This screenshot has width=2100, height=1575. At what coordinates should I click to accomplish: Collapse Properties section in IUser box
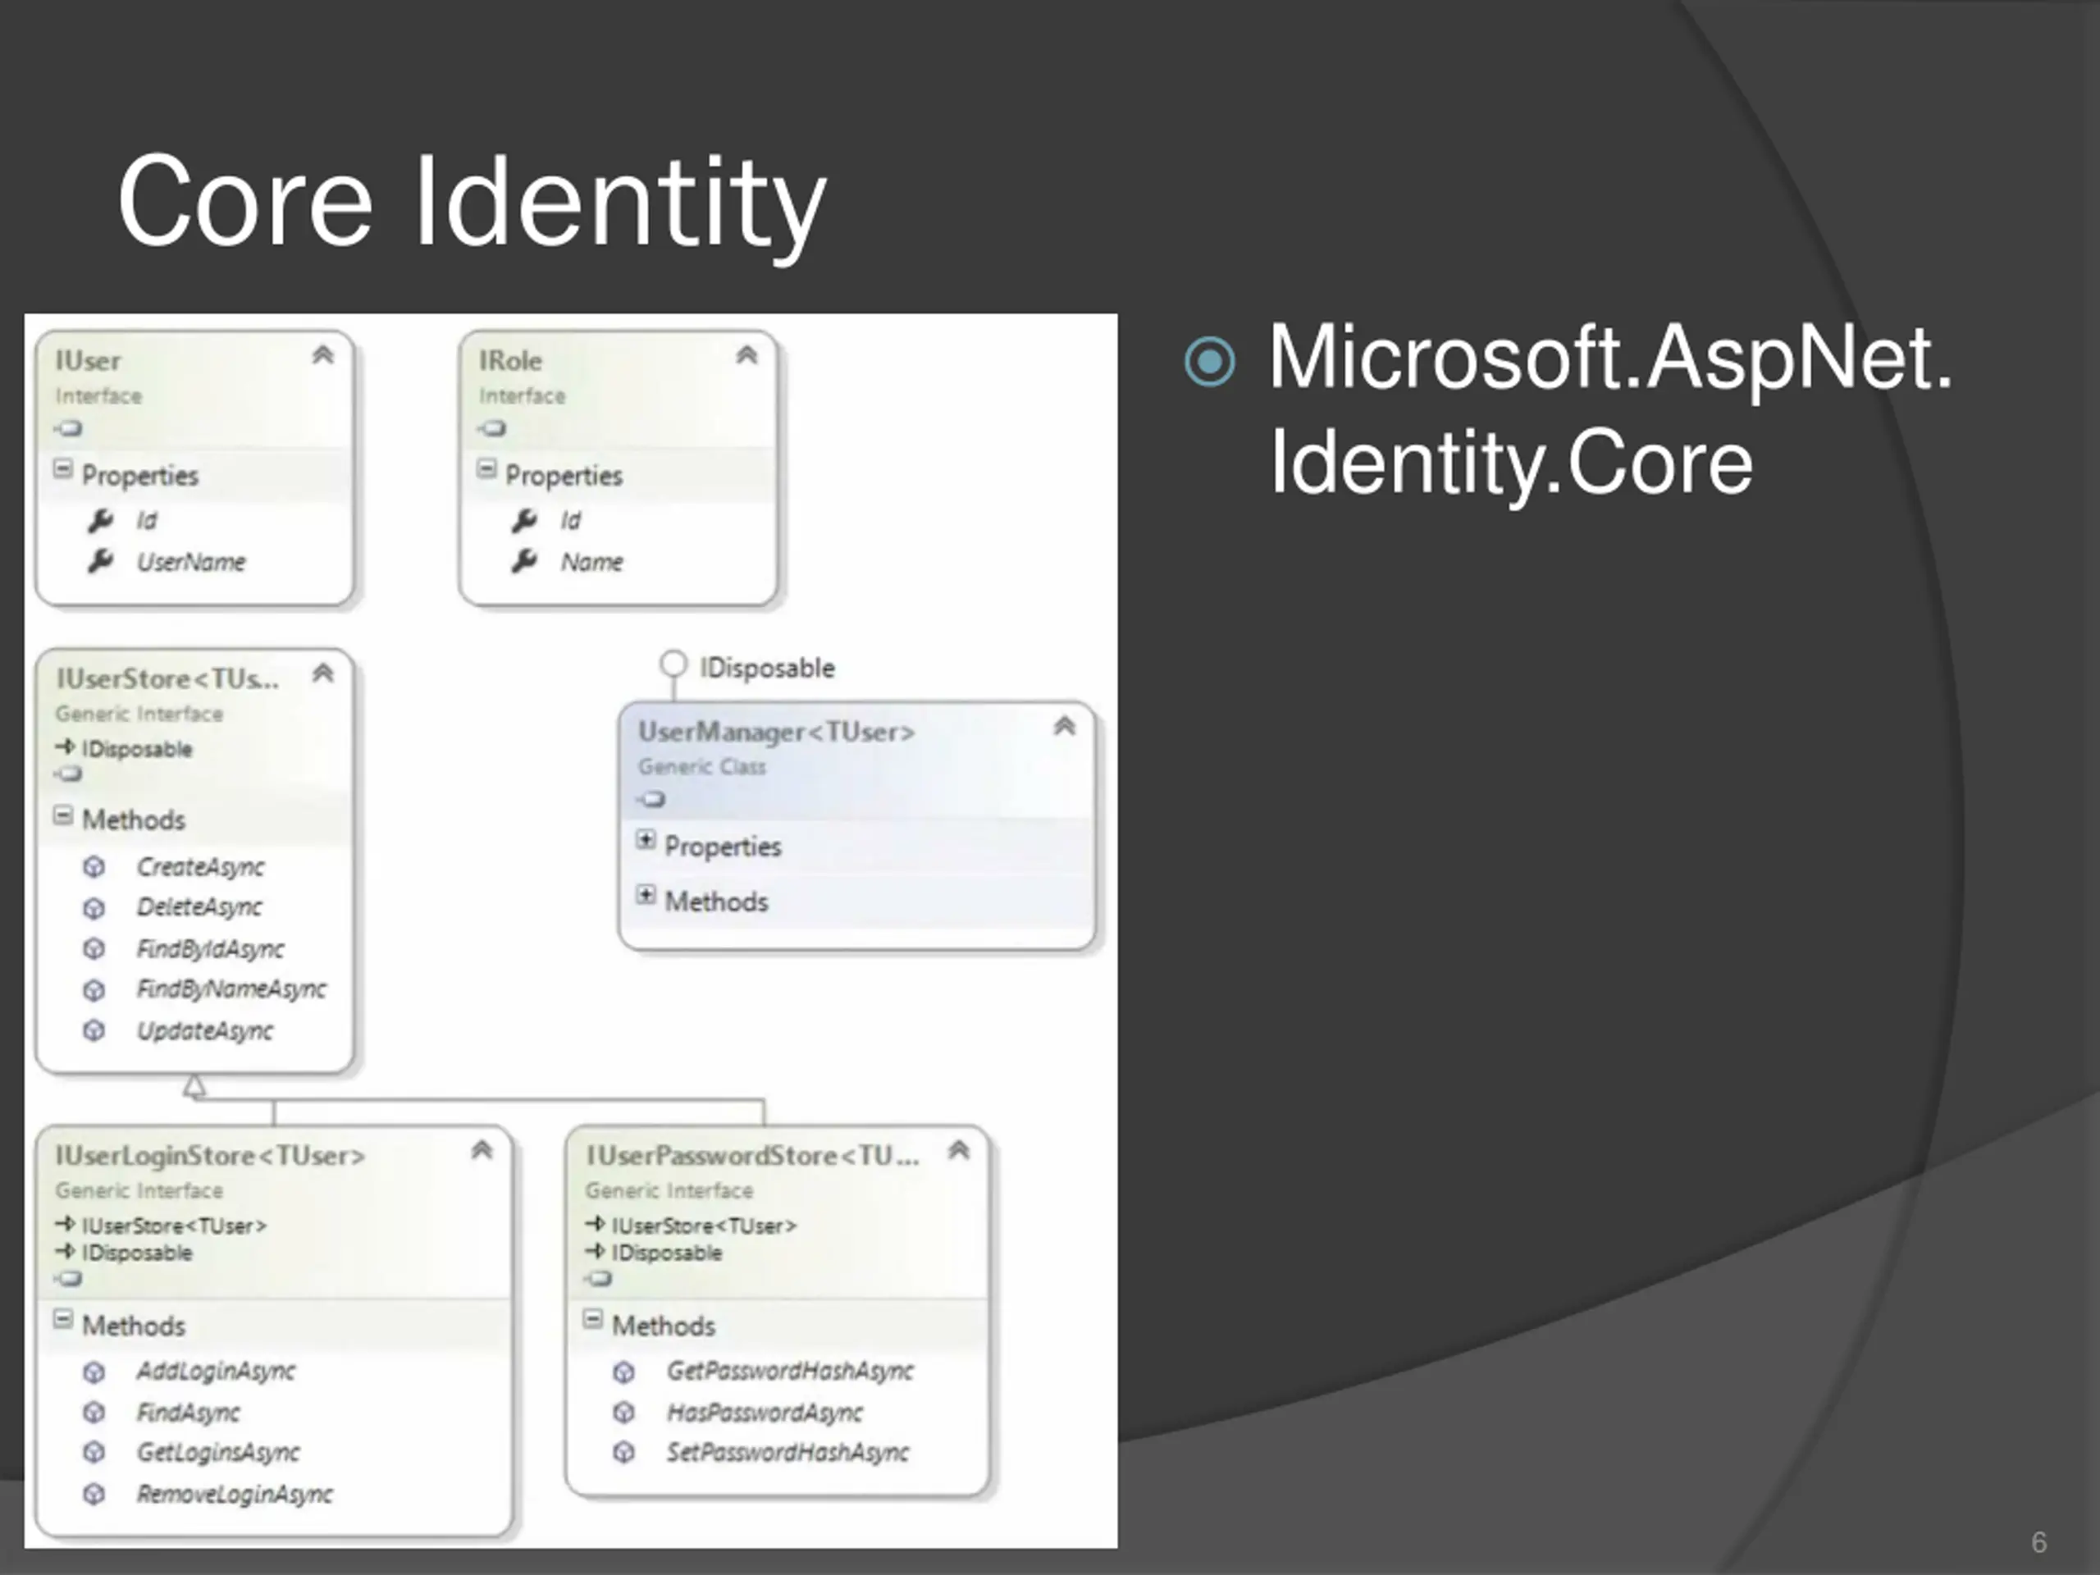click(62, 469)
